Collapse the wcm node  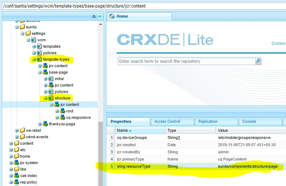point(28,40)
